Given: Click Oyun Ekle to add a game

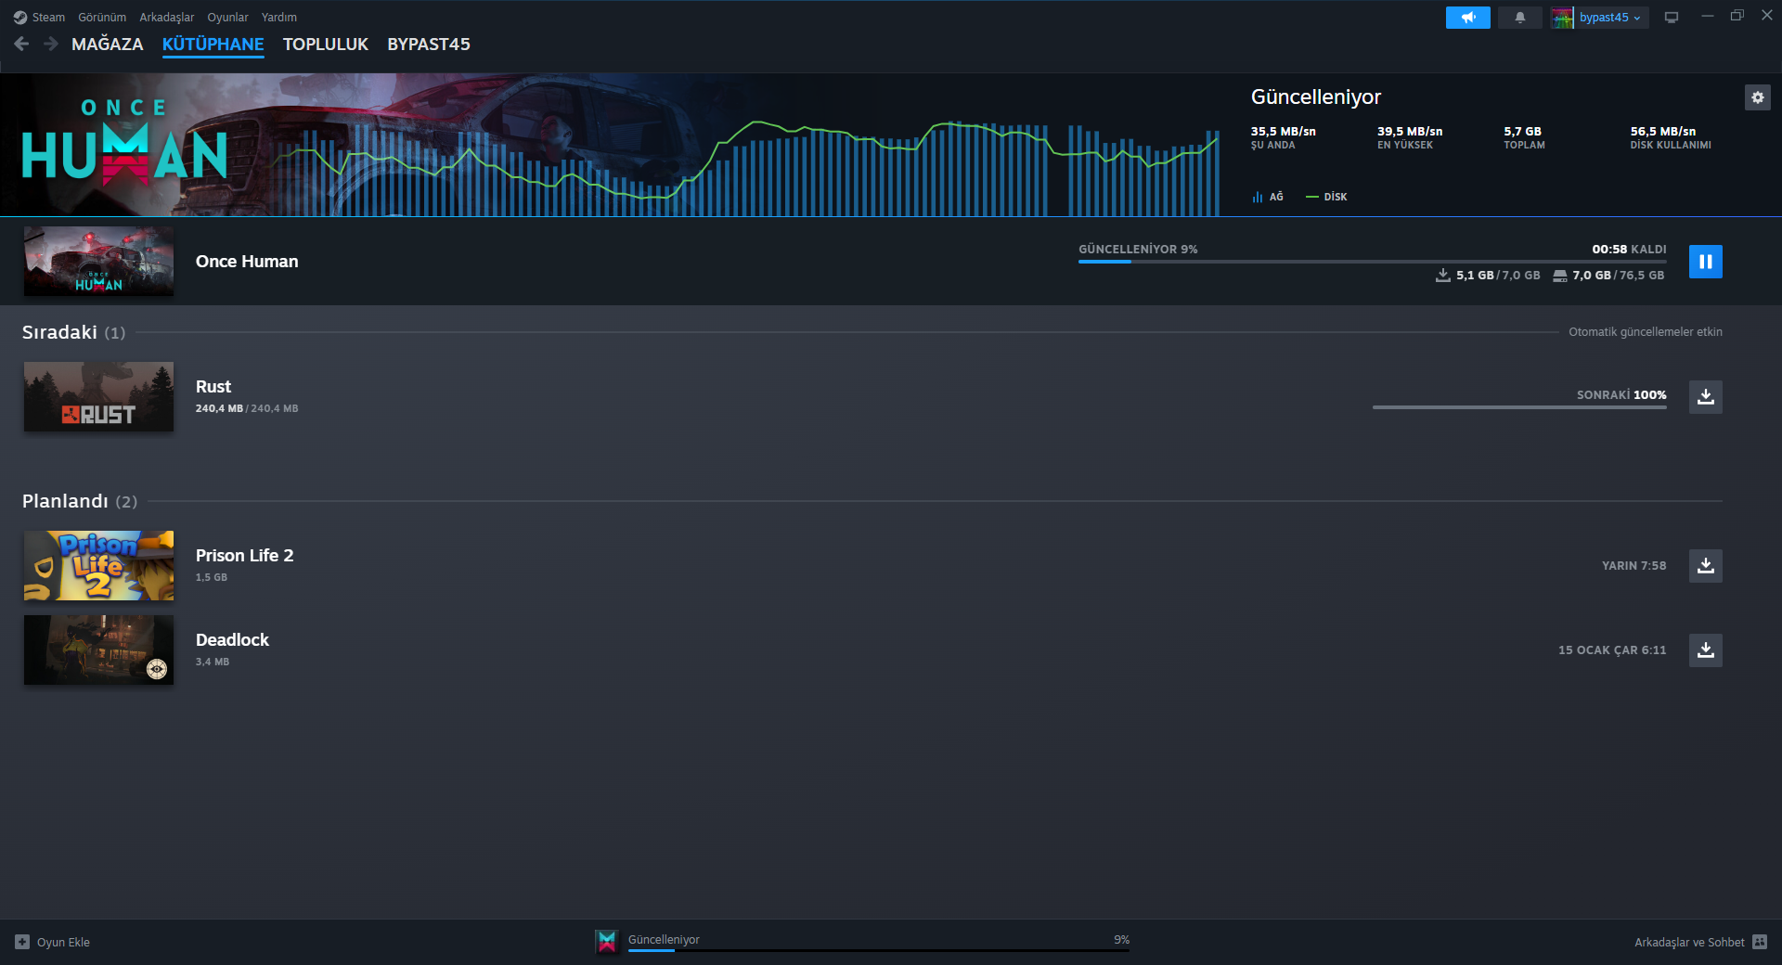Looking at the screenshot, I should (63, 942).
